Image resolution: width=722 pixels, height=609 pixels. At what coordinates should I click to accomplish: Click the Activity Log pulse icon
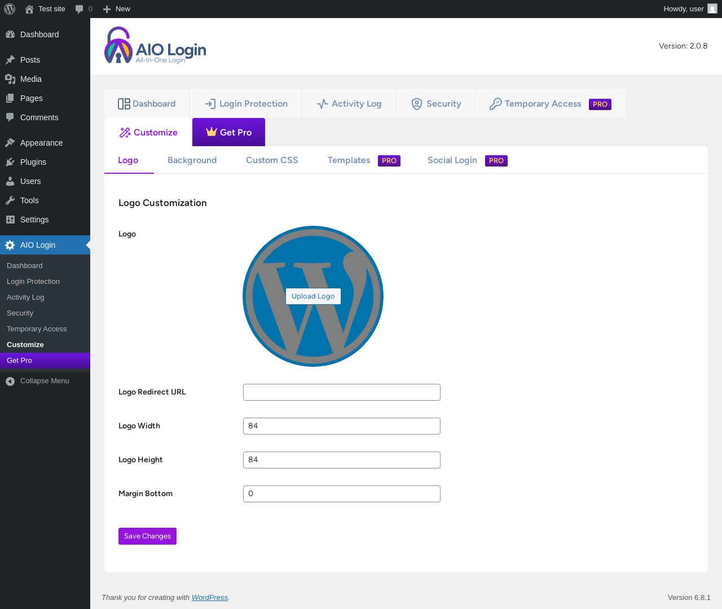pyautogui.click(x=323, y=104)
